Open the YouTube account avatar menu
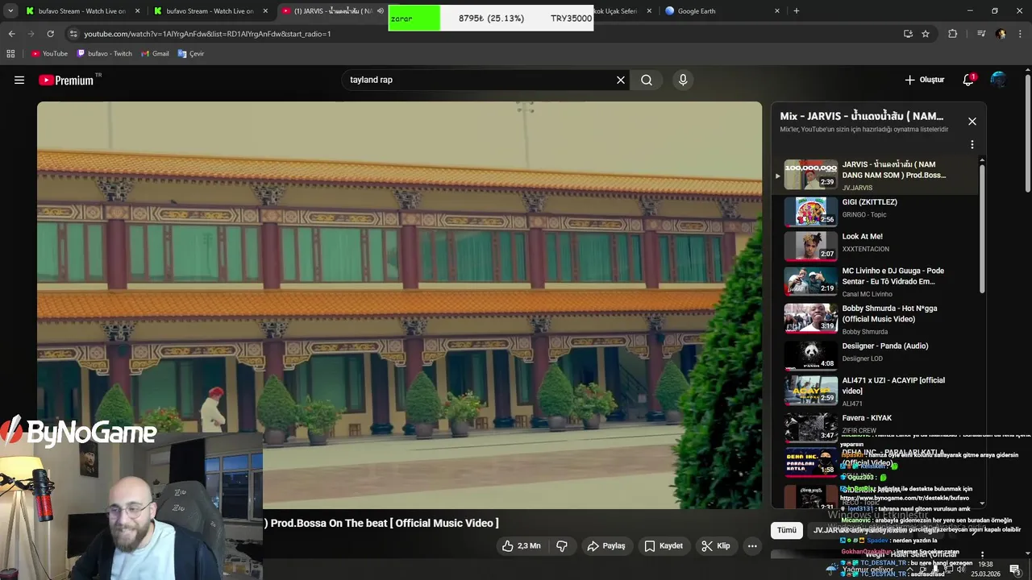The height and width of the screenshot is (580, 1032). 998,80
